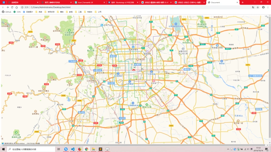The width and height of the screenshot is (271, 152).
Task: Reload the page with the refresh icon
Action: tap(12, 7)
